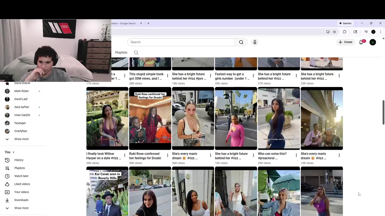Click the scrollbar up arrow

[x=383, y=39]
